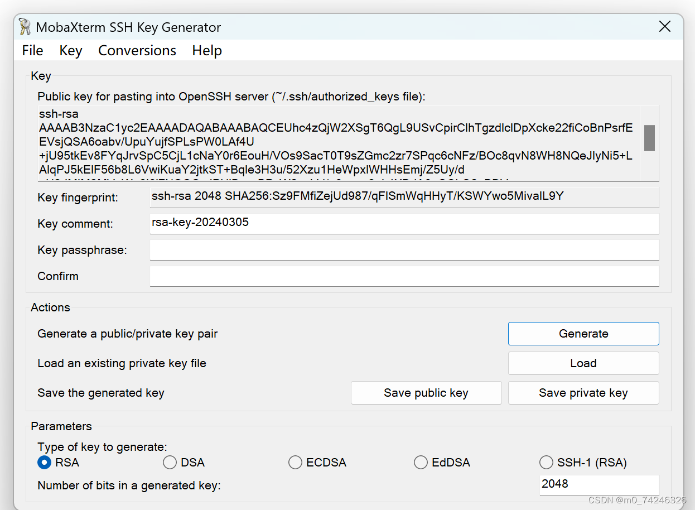Choose the DSA key type
Image resolution: width=695 pixels, height=510 pixels.
(x=170, y=462)
